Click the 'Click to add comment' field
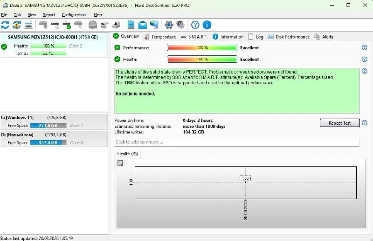Screen dimensions: 373x241 (237, 142)
